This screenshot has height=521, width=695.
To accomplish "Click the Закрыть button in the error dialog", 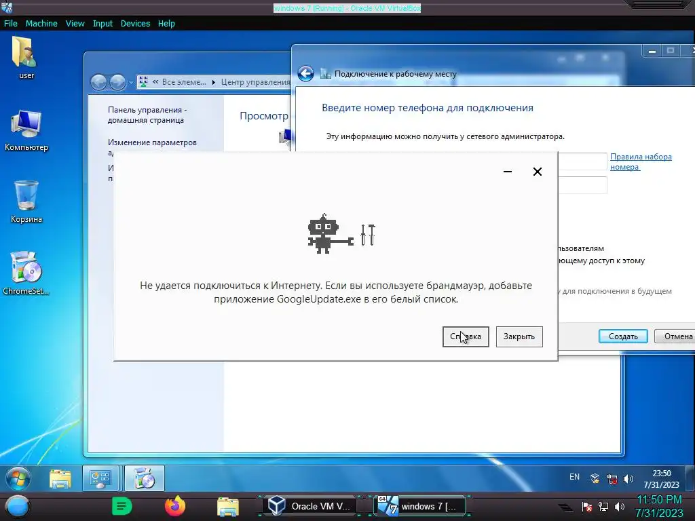I will click(519, 336).
